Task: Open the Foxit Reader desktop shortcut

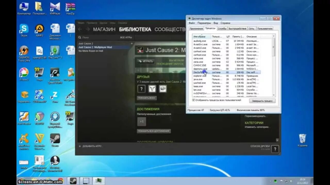Action: pyautogui.click(x=24, y=118)
